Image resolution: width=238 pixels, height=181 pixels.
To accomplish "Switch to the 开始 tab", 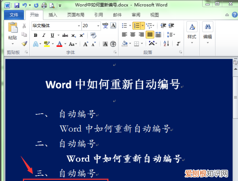I will 34,15.
